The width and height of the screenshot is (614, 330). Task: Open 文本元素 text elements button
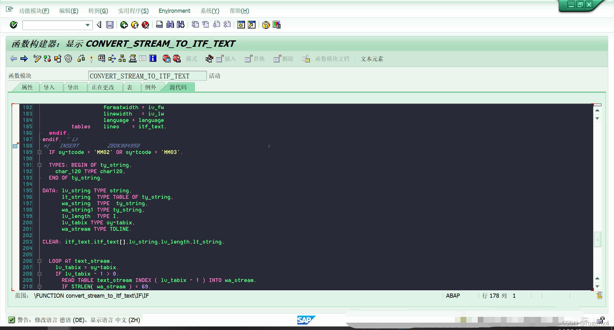pyautogui.click(x=372, y=59)
